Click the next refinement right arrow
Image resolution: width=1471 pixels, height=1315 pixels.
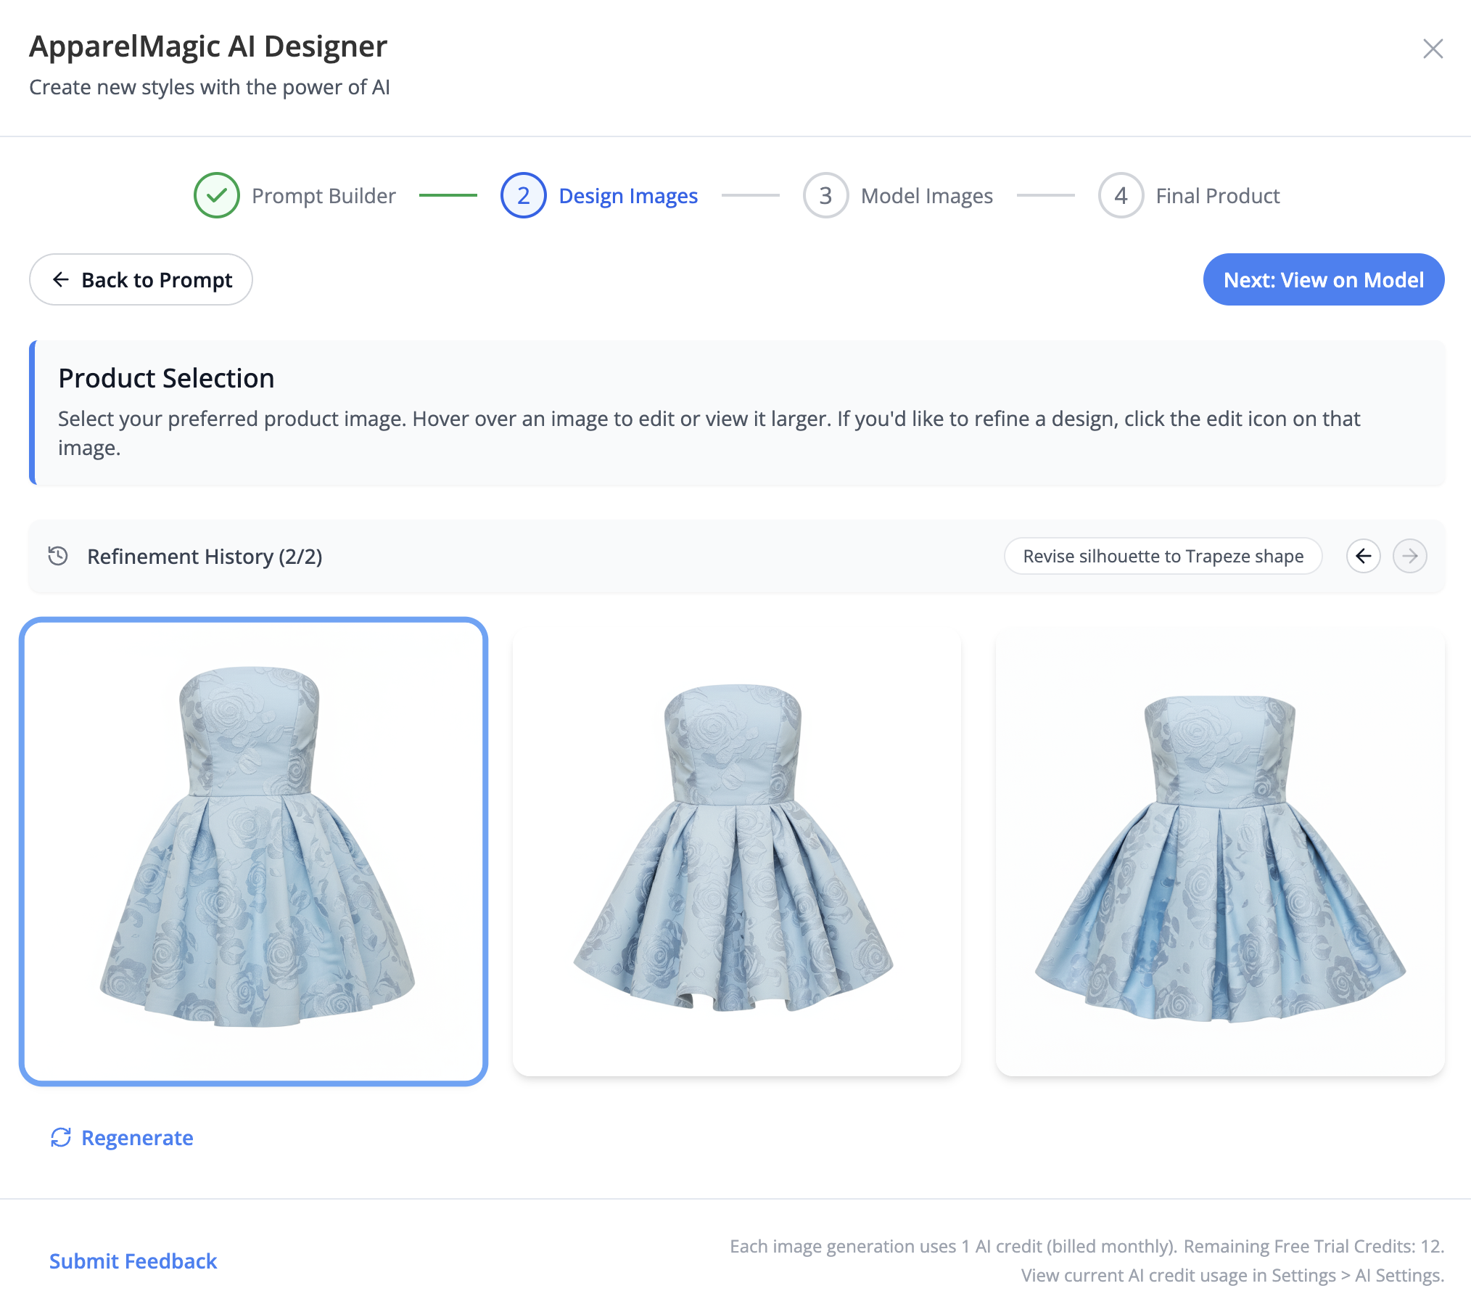point(1410,556)
